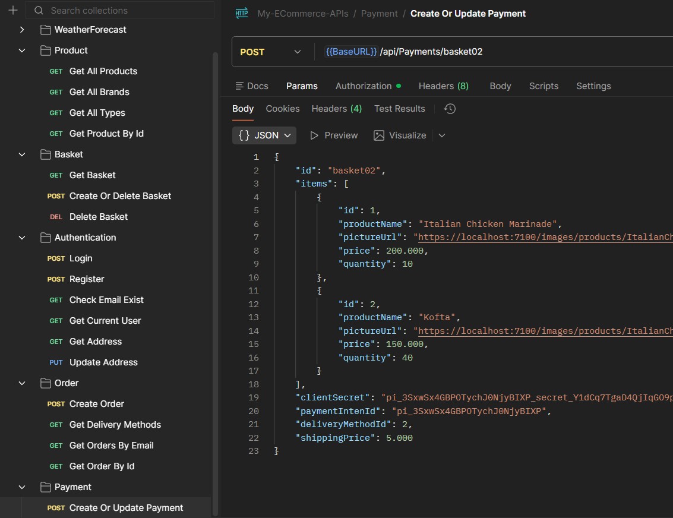Expand the WeatherForecast folder chevron

click(22, 30)
